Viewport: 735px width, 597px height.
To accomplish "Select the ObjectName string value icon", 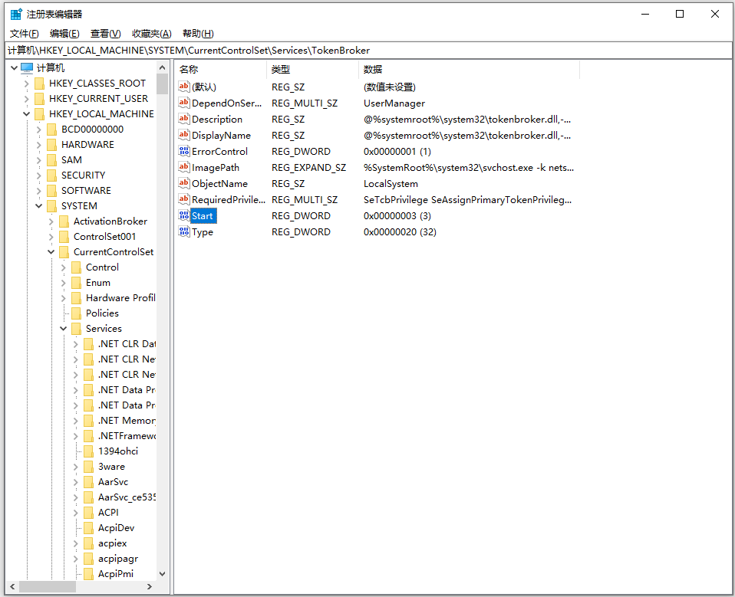I will [x=184, y=183].
